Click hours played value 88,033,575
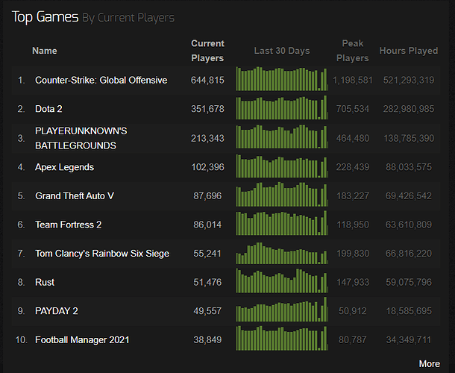Viewport: 455px width, 373px height. [x=409, y=167]
